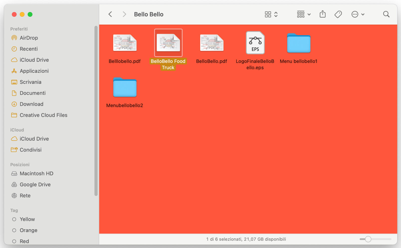Image resolution: width=401 pixels, height=248 pixels.
Task: Select the Download item in Preferiti
Action: [x=31, y=104]
